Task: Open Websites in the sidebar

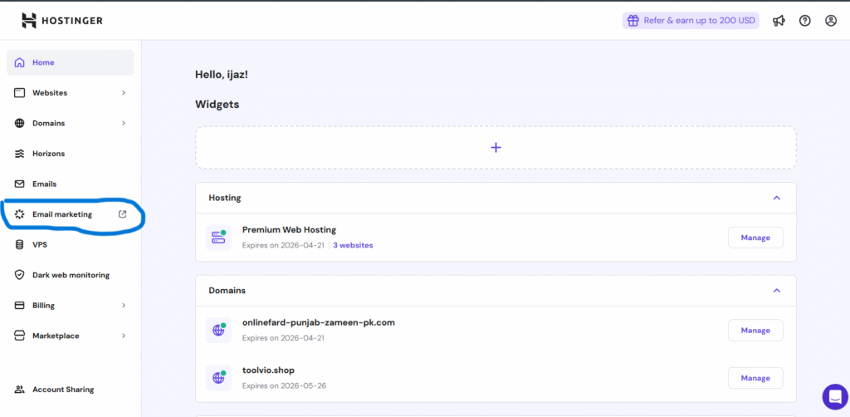Action: tap(71, 93)
